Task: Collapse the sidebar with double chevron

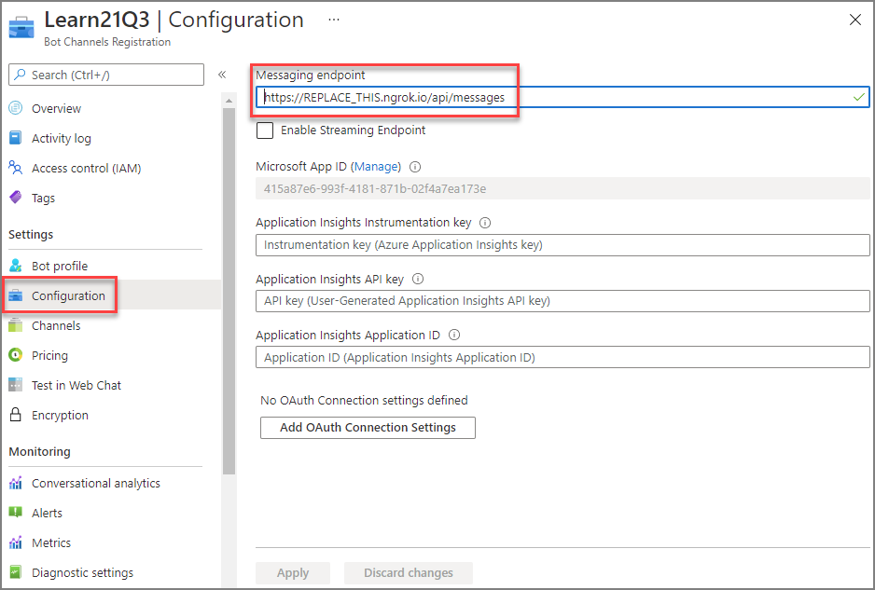Action: [221, 75]
